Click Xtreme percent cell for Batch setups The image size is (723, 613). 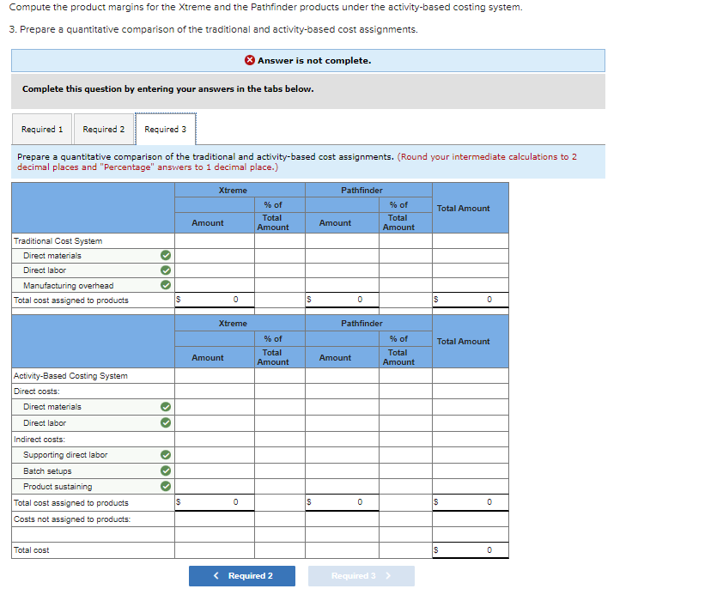click(280, 471)
